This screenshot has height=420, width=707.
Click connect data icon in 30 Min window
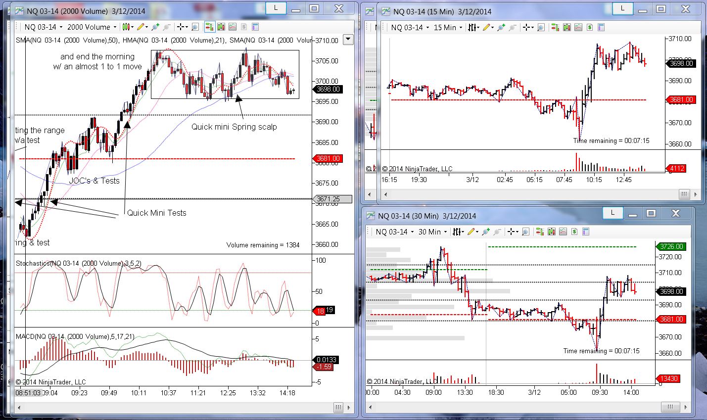point(486,232)
